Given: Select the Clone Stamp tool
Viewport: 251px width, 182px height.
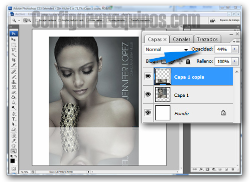Looking at the screenshot, I should coord(14,82).
